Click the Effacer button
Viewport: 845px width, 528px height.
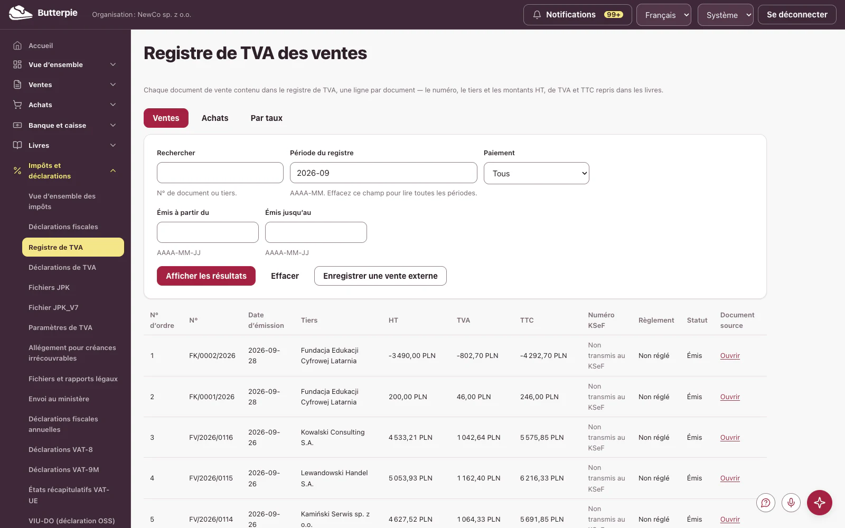coord(285,276)
